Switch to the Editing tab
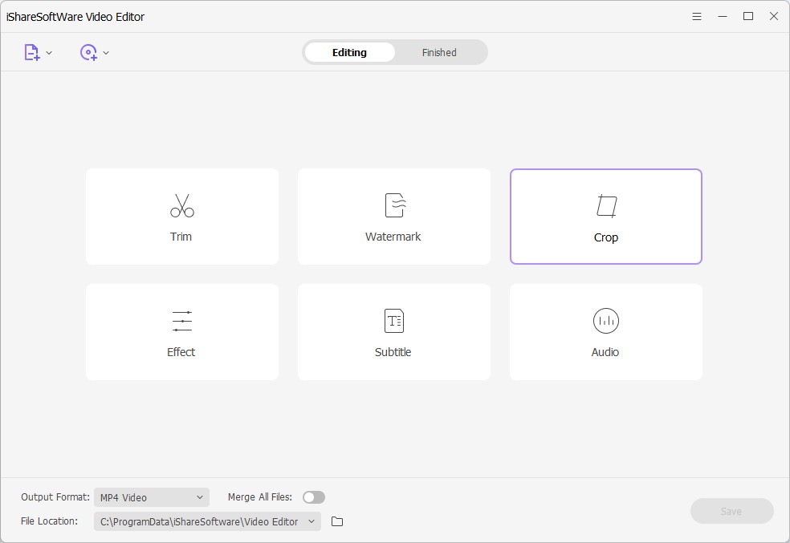Screen dimensions: 790x543 tap(349, 53)
